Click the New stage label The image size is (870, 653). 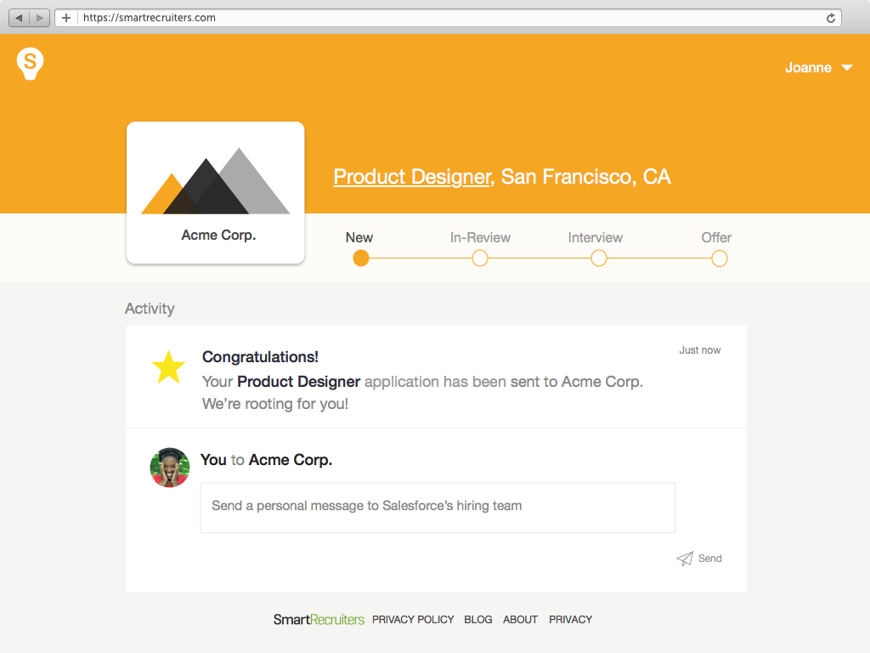(x=359, y=238)
